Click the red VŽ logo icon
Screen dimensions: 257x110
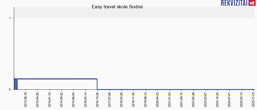[x=252, y=3]
